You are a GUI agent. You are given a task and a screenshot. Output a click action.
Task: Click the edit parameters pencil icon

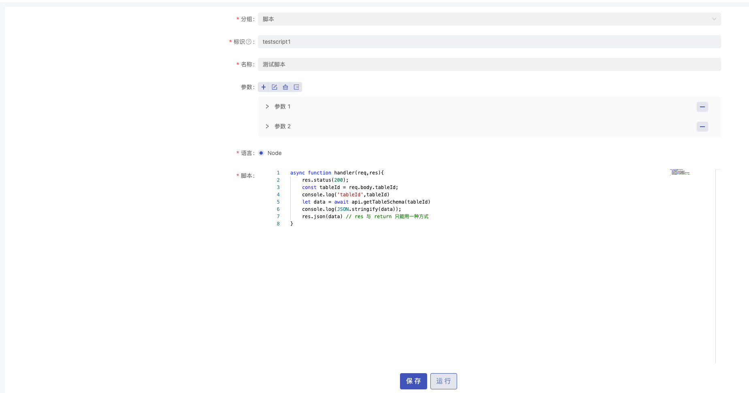[x=274, y=87]
